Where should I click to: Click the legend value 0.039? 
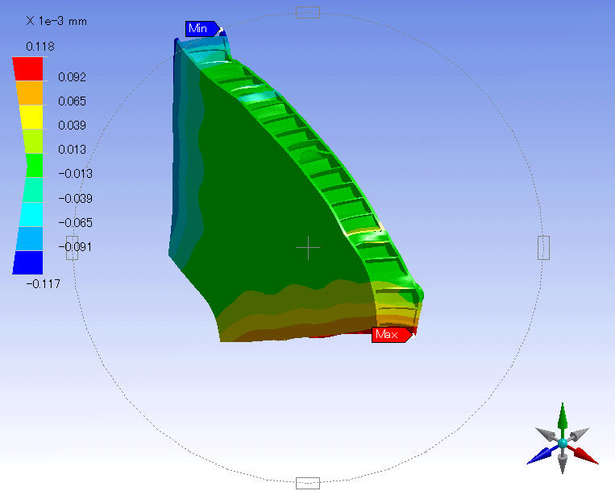[x=73, y=126]
